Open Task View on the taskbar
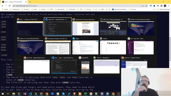 [x=8, y=94]
